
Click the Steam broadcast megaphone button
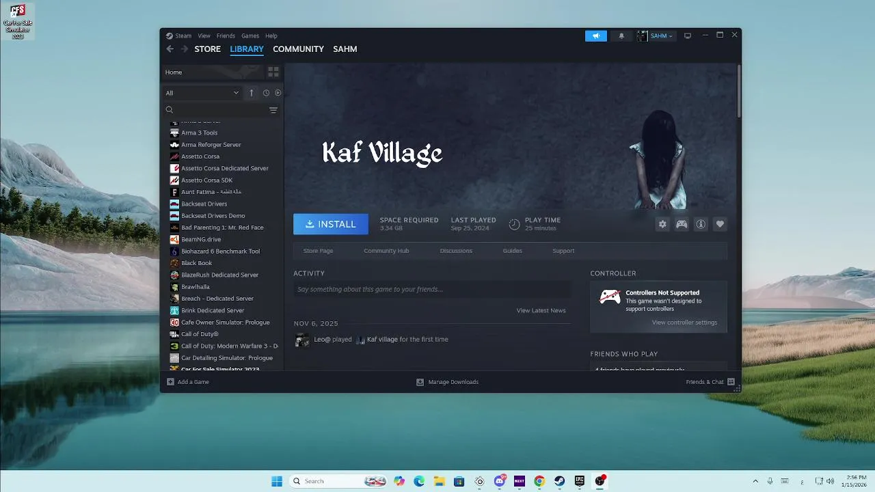pos(596,36)
